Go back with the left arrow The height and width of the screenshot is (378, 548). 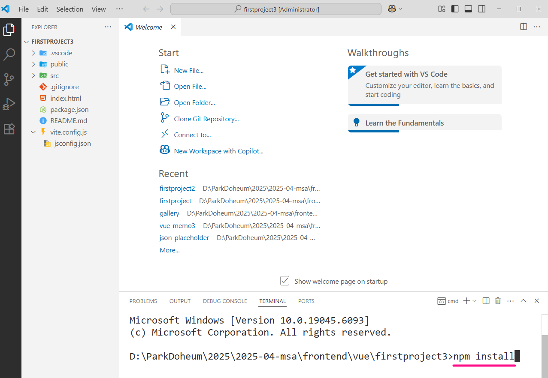146,9
